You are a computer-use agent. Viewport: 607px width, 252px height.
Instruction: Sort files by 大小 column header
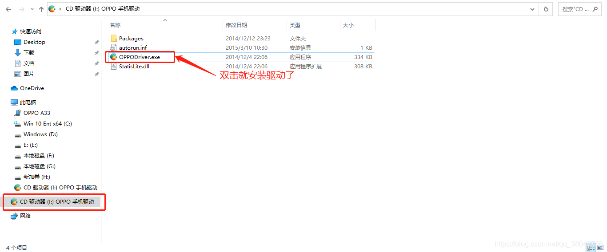(x=348, y=25)
